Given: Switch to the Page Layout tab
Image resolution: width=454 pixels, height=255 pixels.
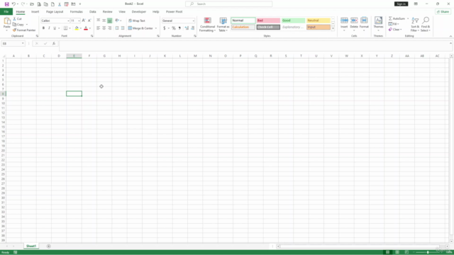Looking at the screenshot, I should click(55, 12).
